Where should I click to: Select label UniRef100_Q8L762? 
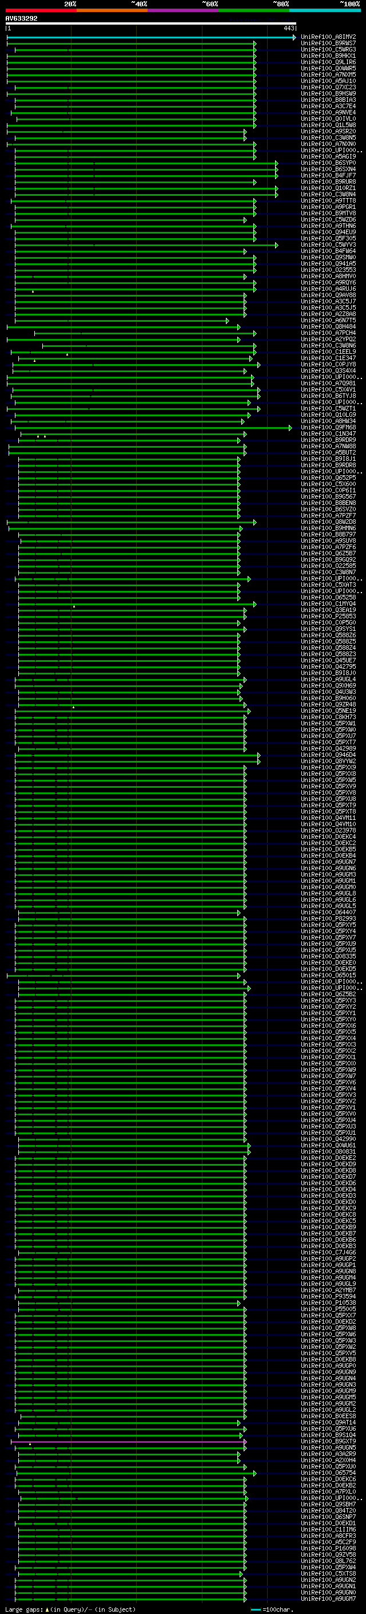328,1561
